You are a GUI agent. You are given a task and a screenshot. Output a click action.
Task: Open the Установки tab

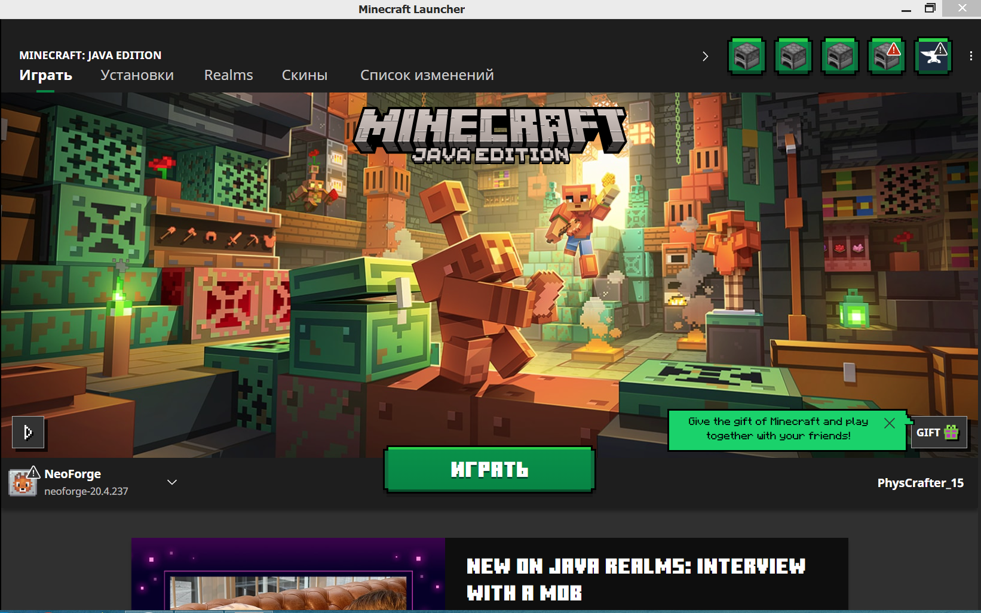(137, 75)
